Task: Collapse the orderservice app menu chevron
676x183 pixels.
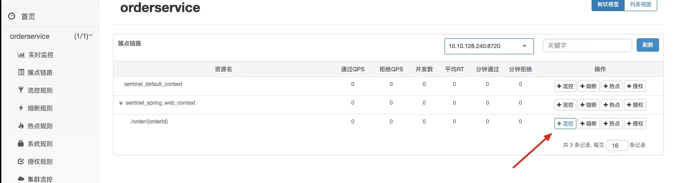Action: pos(91,36)
